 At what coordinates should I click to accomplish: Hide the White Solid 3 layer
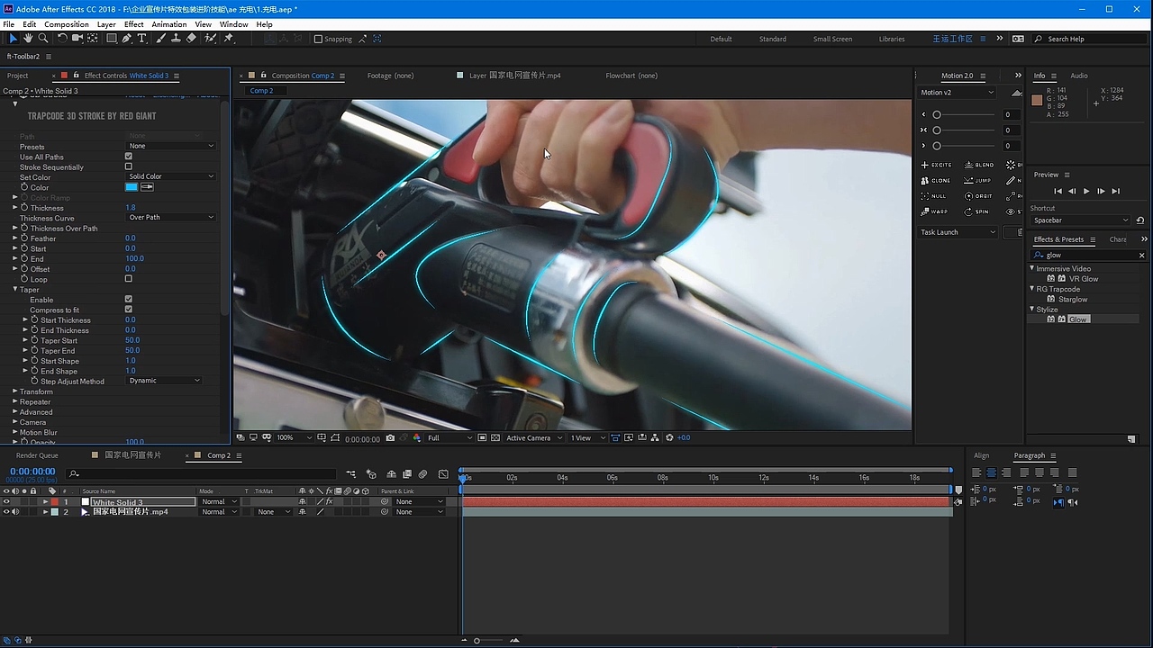pos(6,501)
